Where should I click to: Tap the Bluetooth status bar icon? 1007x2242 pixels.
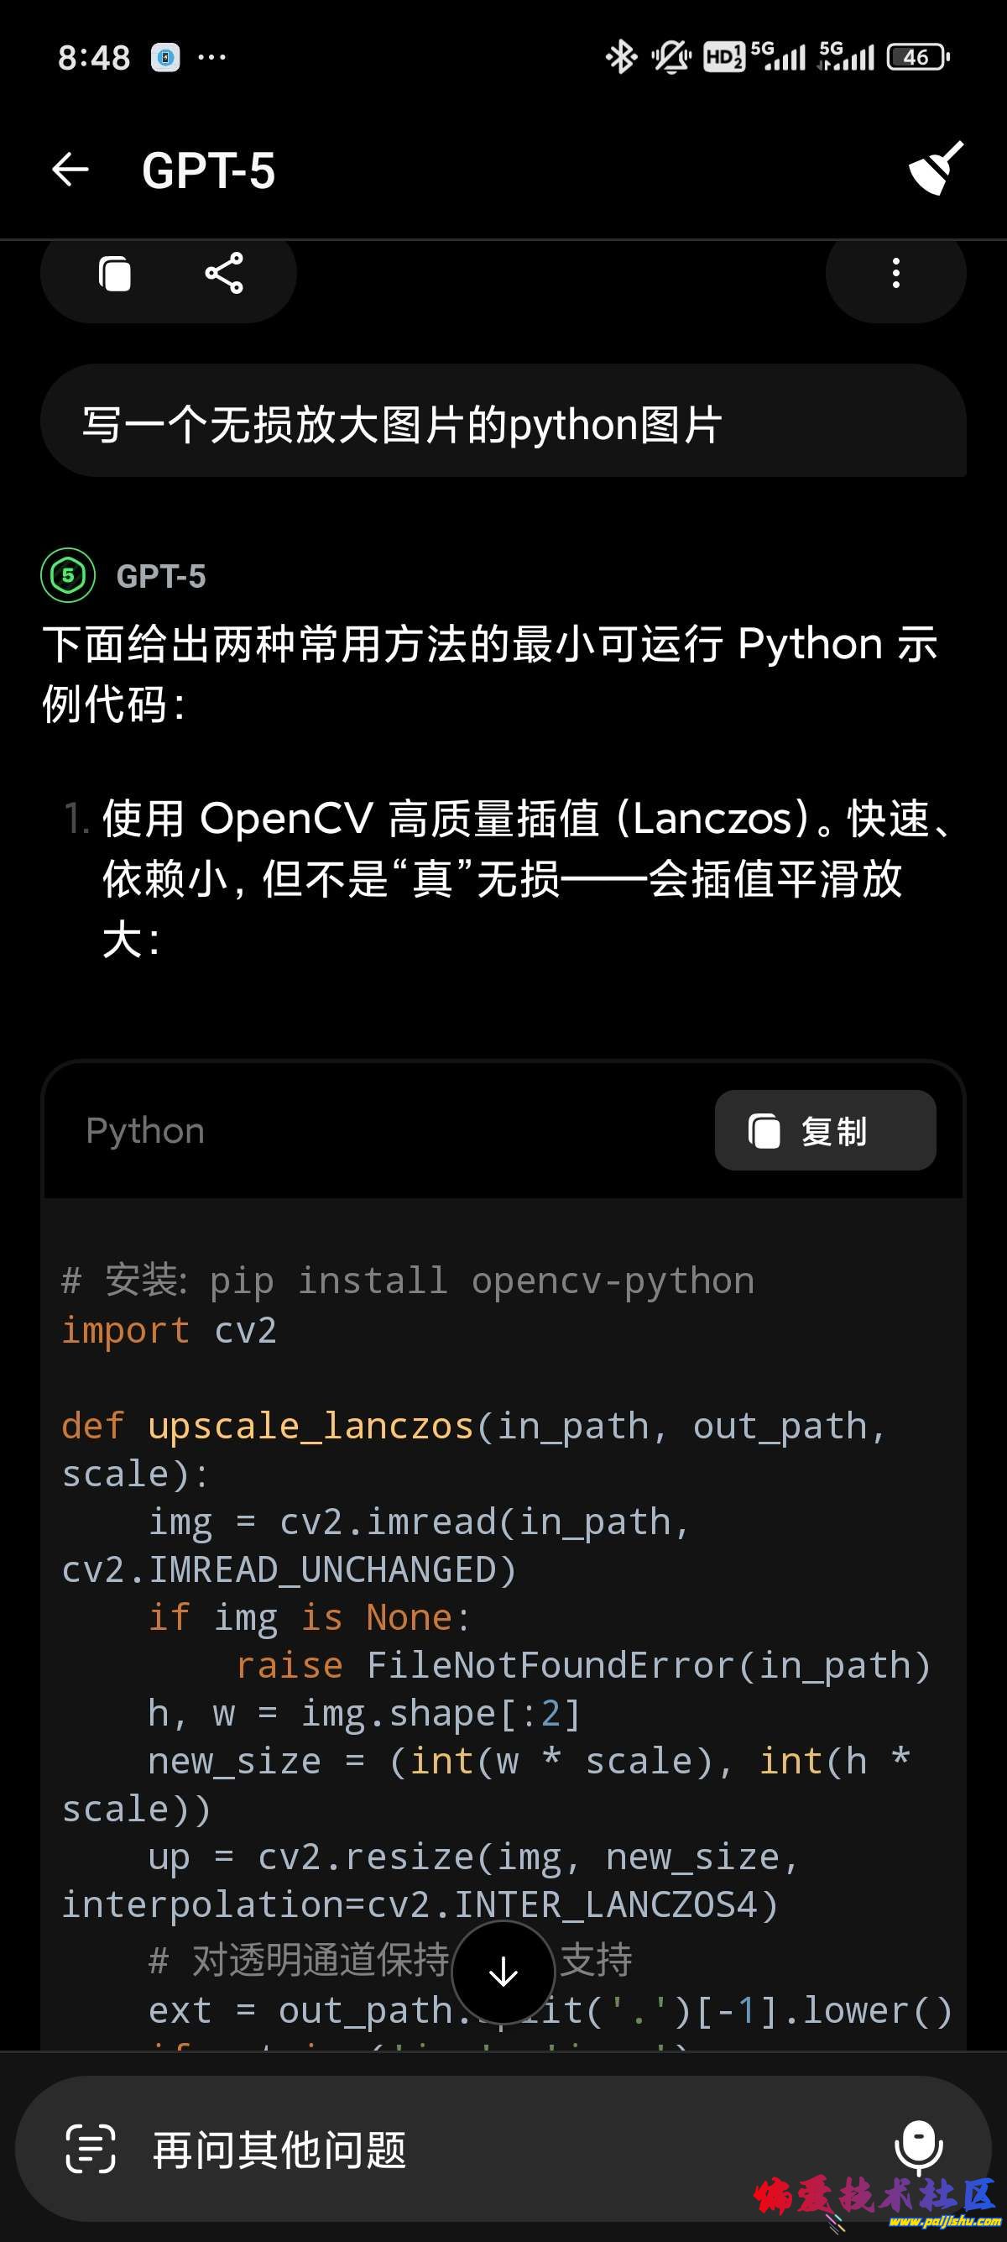(621, 57)
